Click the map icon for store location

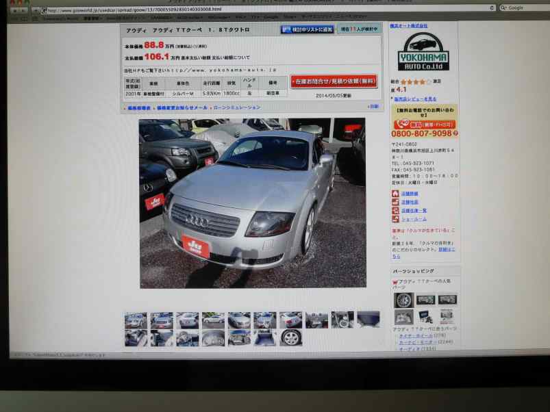395,202
